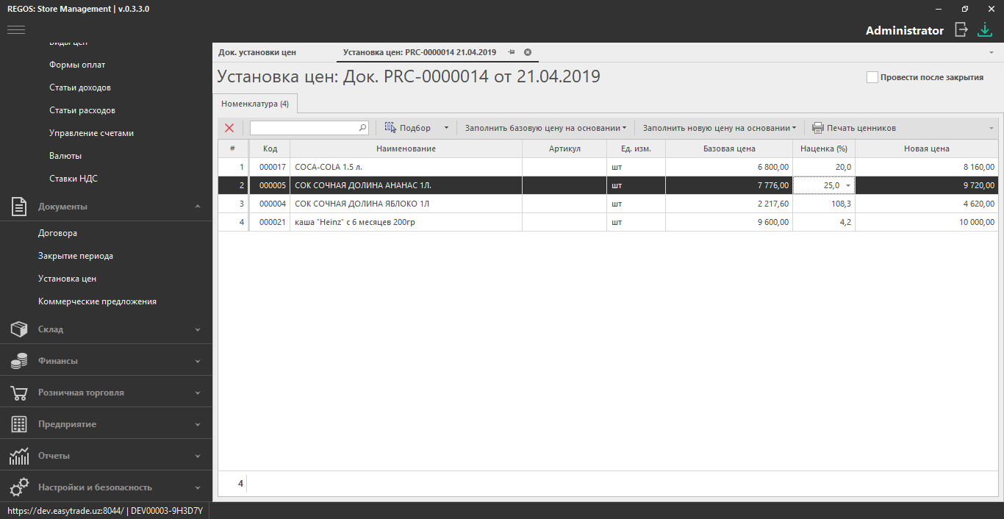Viewport: 1004px width, 519px height.
Task: Open Формы оплат in sidebar
Action: [x=77, y=65]
